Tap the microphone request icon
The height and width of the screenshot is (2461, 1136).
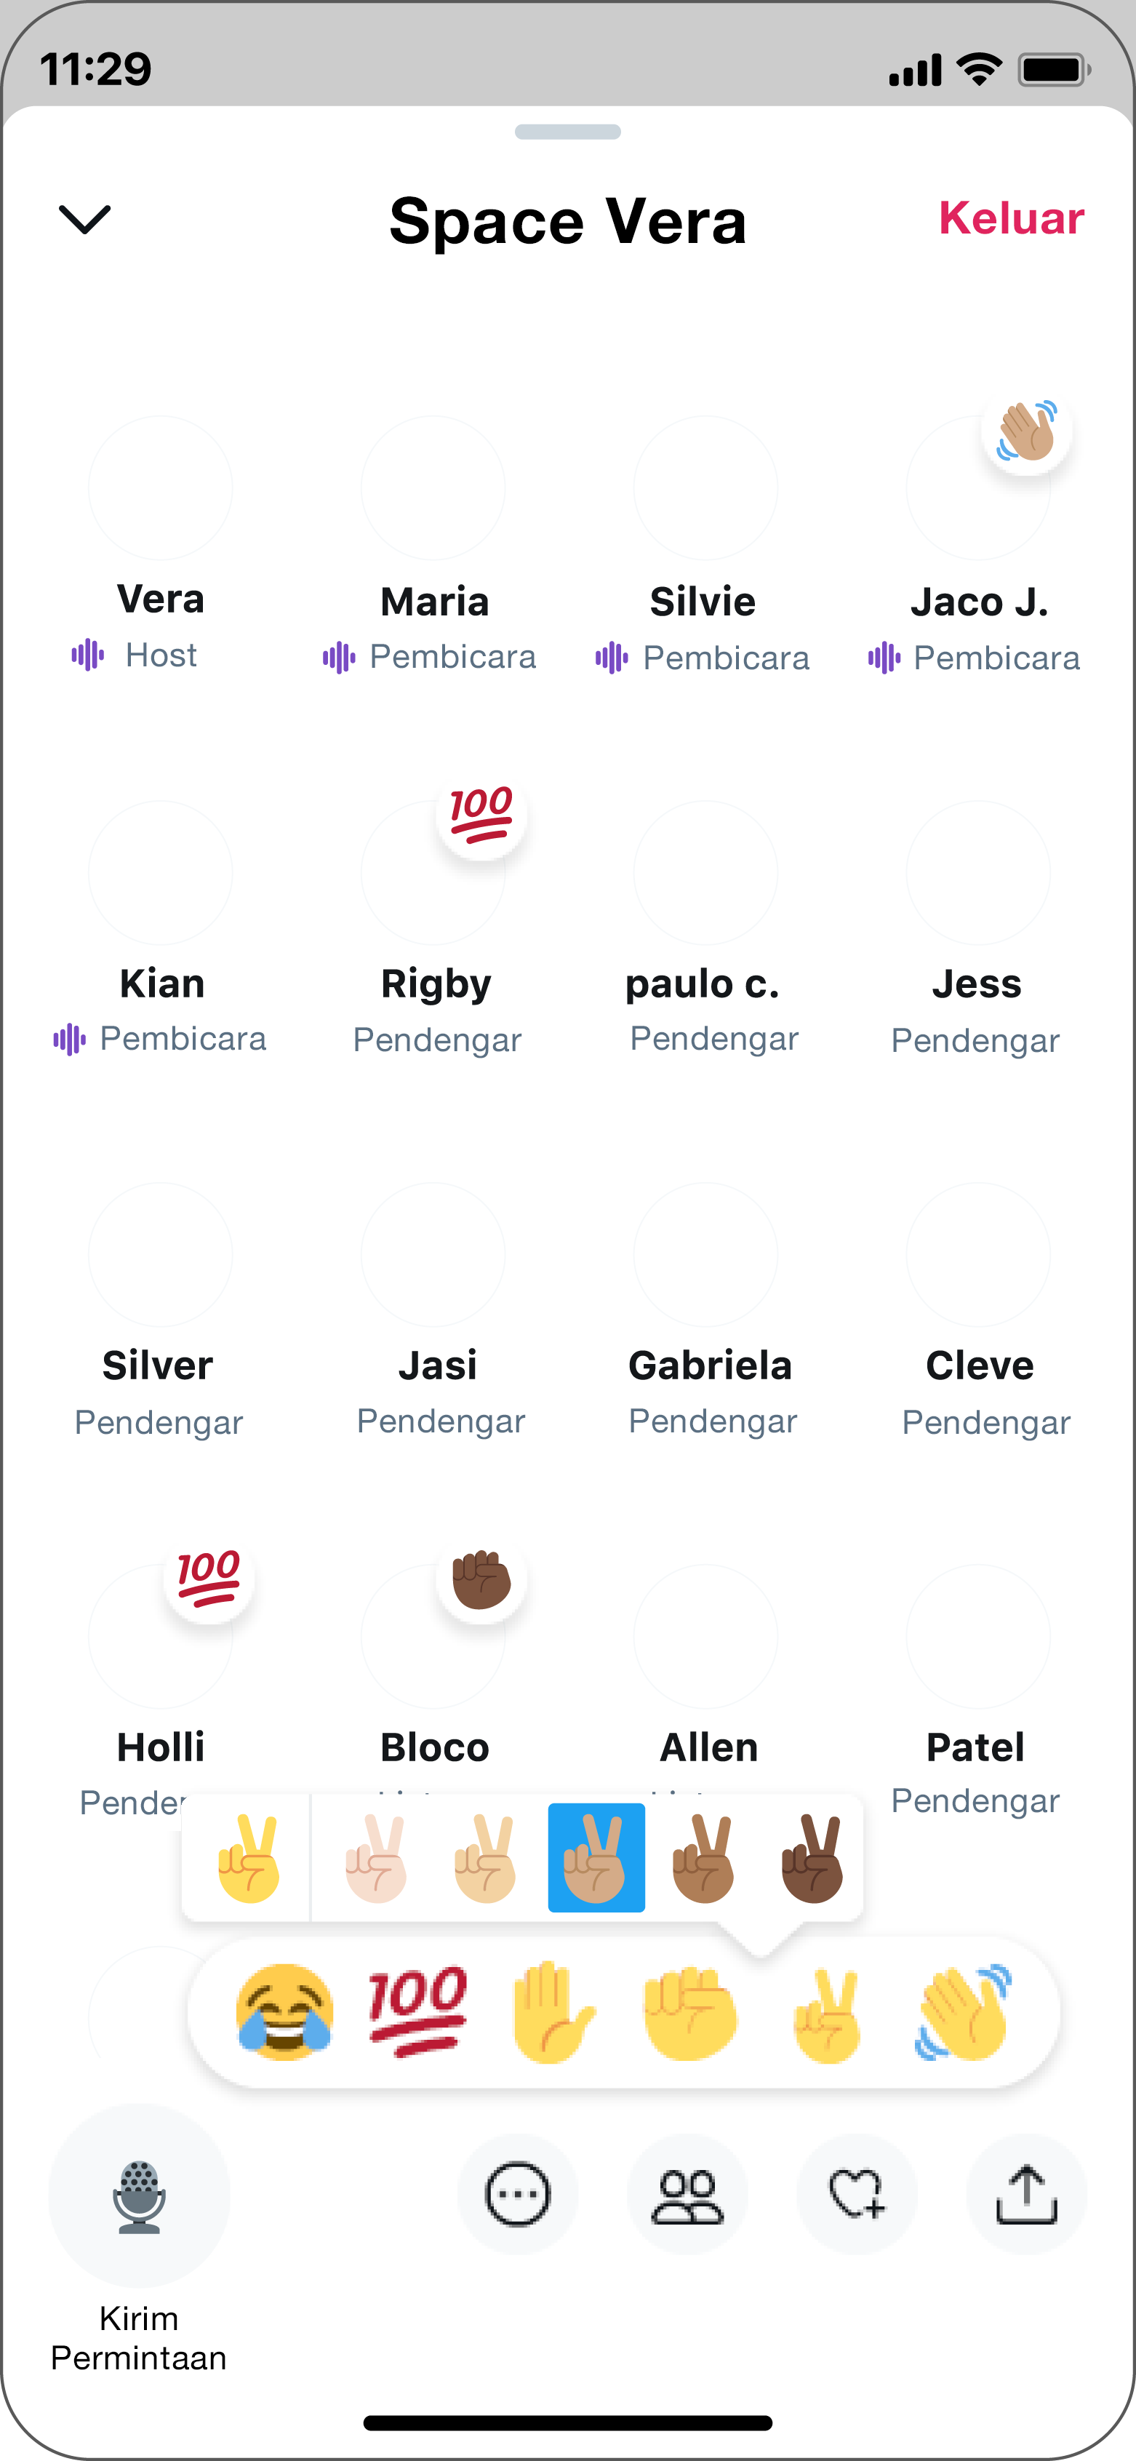point(140,2195)
